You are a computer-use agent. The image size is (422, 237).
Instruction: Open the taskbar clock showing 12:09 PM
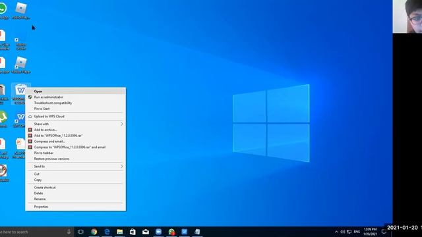(370, 232)
